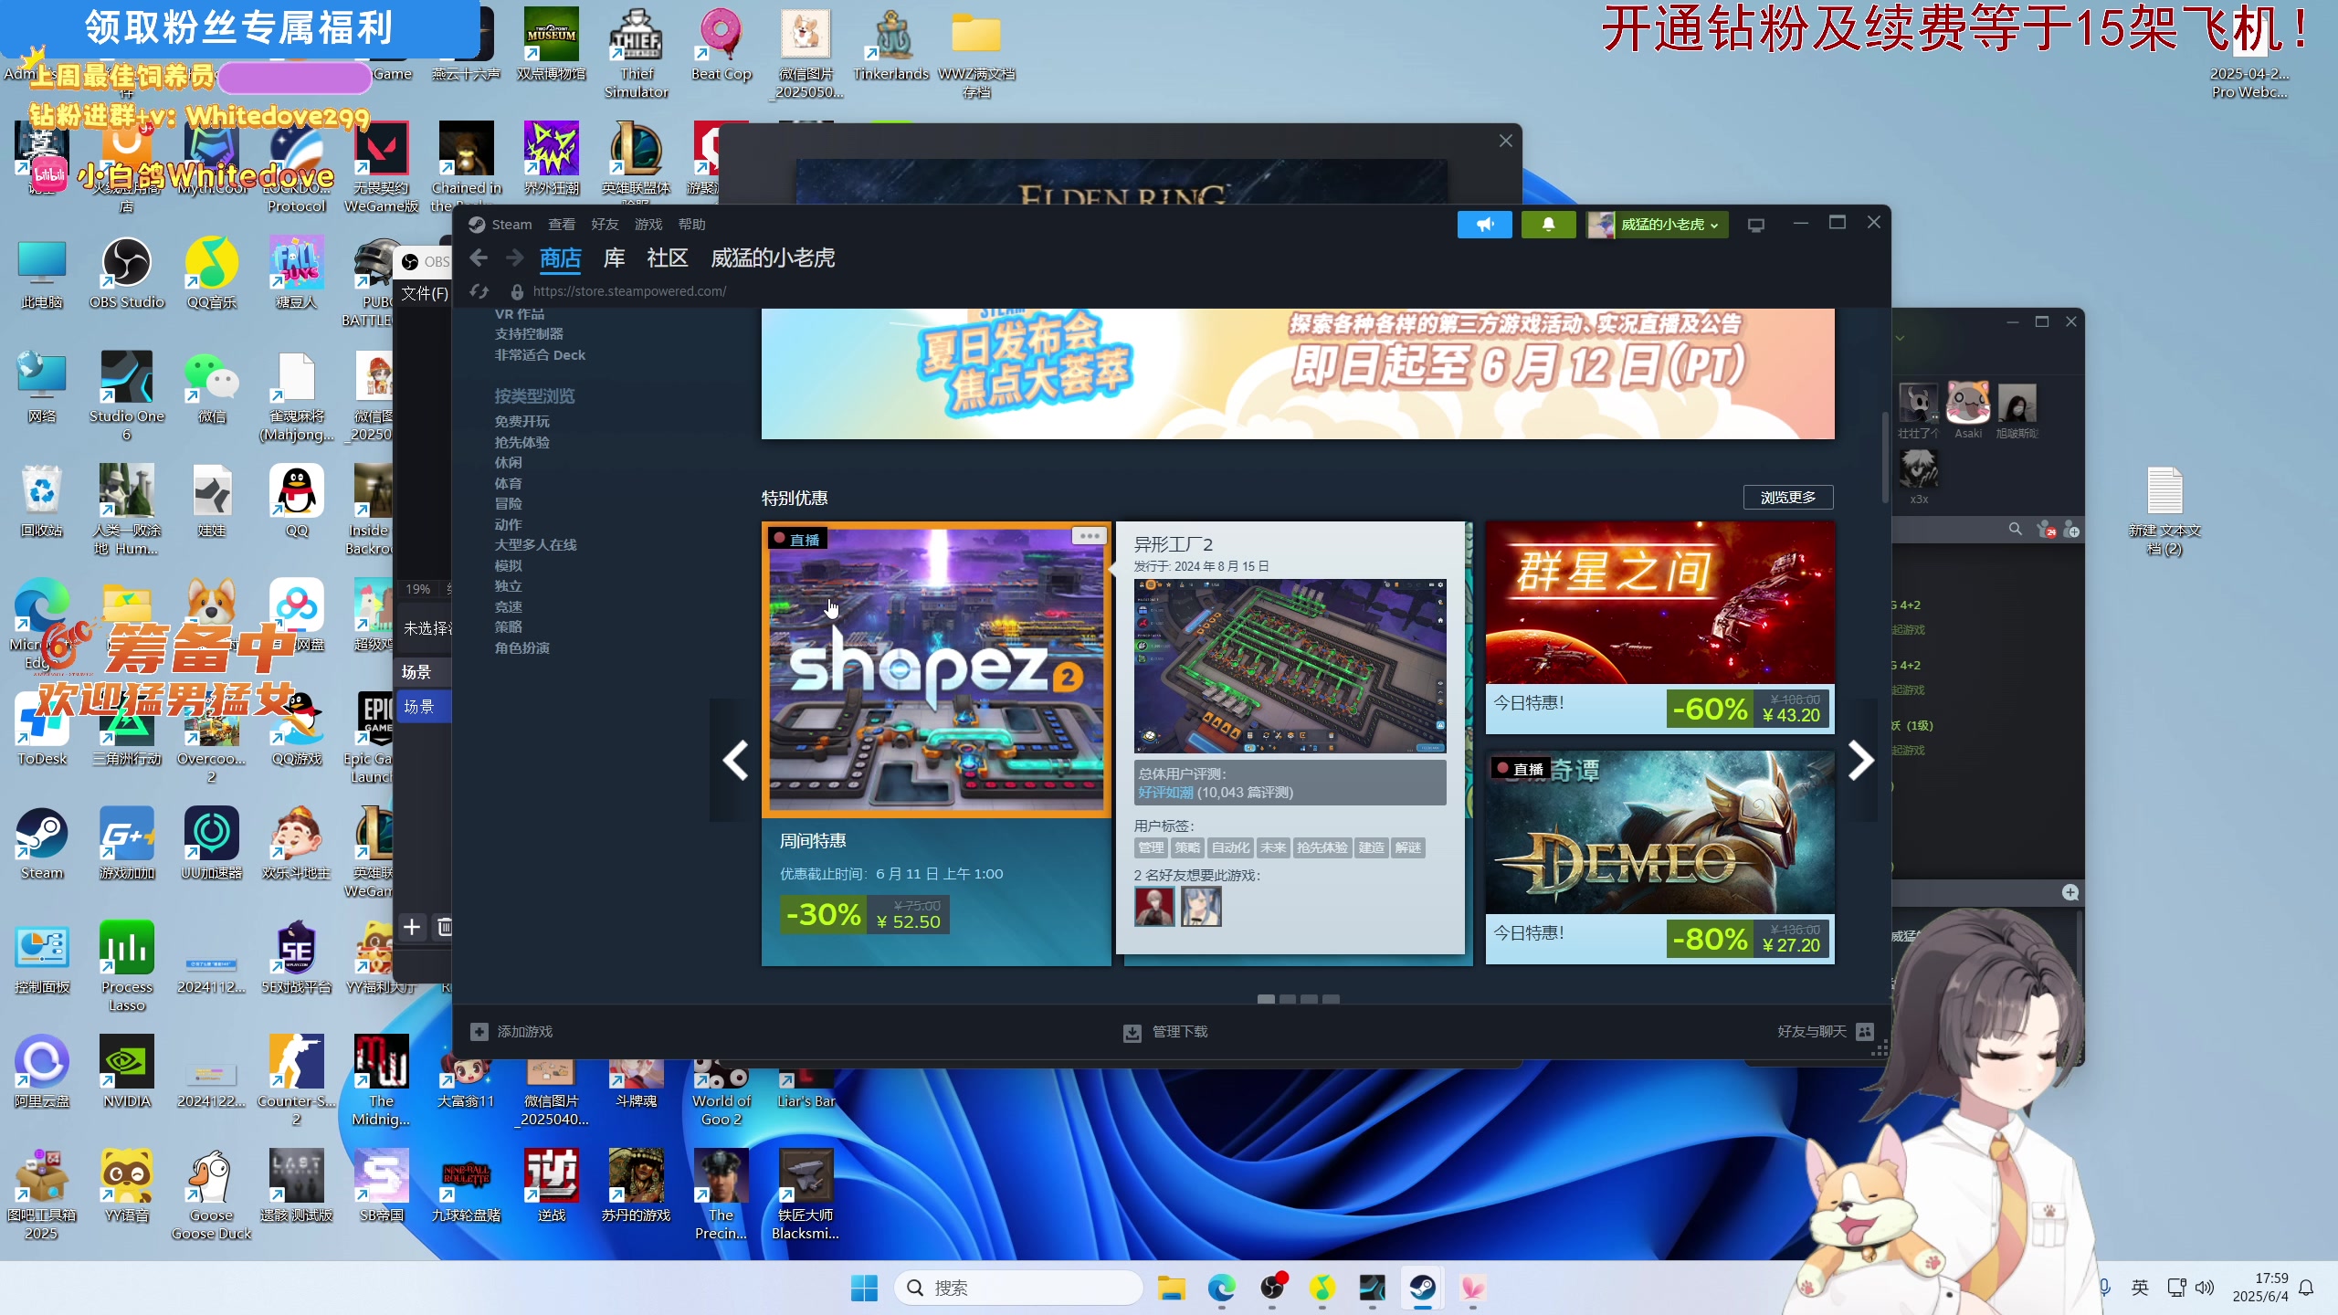The width and height of the screenshot is (2338, 1315).
Task: Click add friend icon in friends window
Action: point(2071,530)
